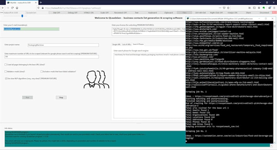Go back with the browser back arrow
Screen dimensions: 277x150
(x=3, y=8)
